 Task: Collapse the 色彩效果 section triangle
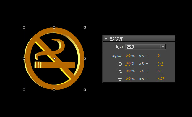tap(106, 39)
